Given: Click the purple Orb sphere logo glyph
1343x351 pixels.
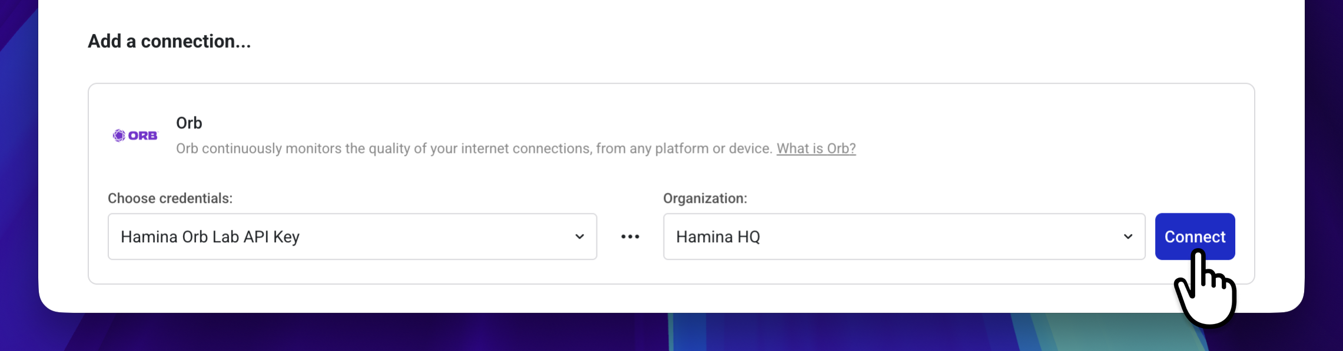Looking at the screenshot, I should click(119, 136).
